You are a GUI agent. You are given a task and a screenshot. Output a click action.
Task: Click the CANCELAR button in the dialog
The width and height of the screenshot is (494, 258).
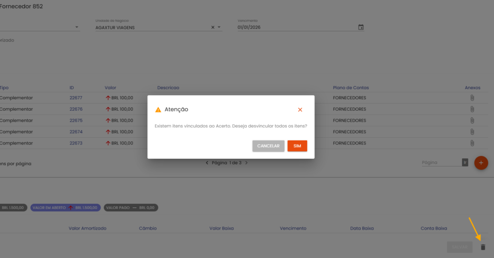click(x=268, y=146)
